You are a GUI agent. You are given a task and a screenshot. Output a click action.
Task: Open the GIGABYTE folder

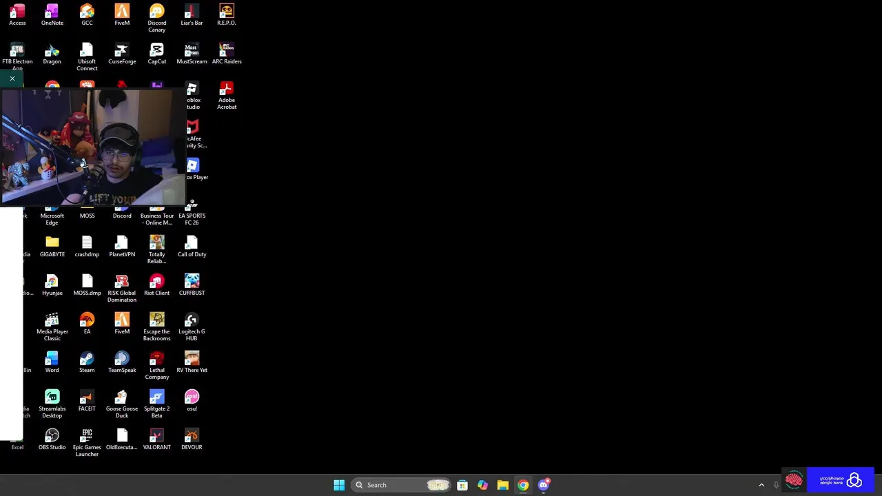(52, 246)
